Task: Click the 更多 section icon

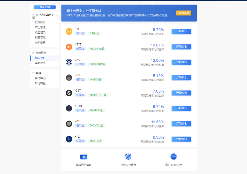Action: [33, 73]
